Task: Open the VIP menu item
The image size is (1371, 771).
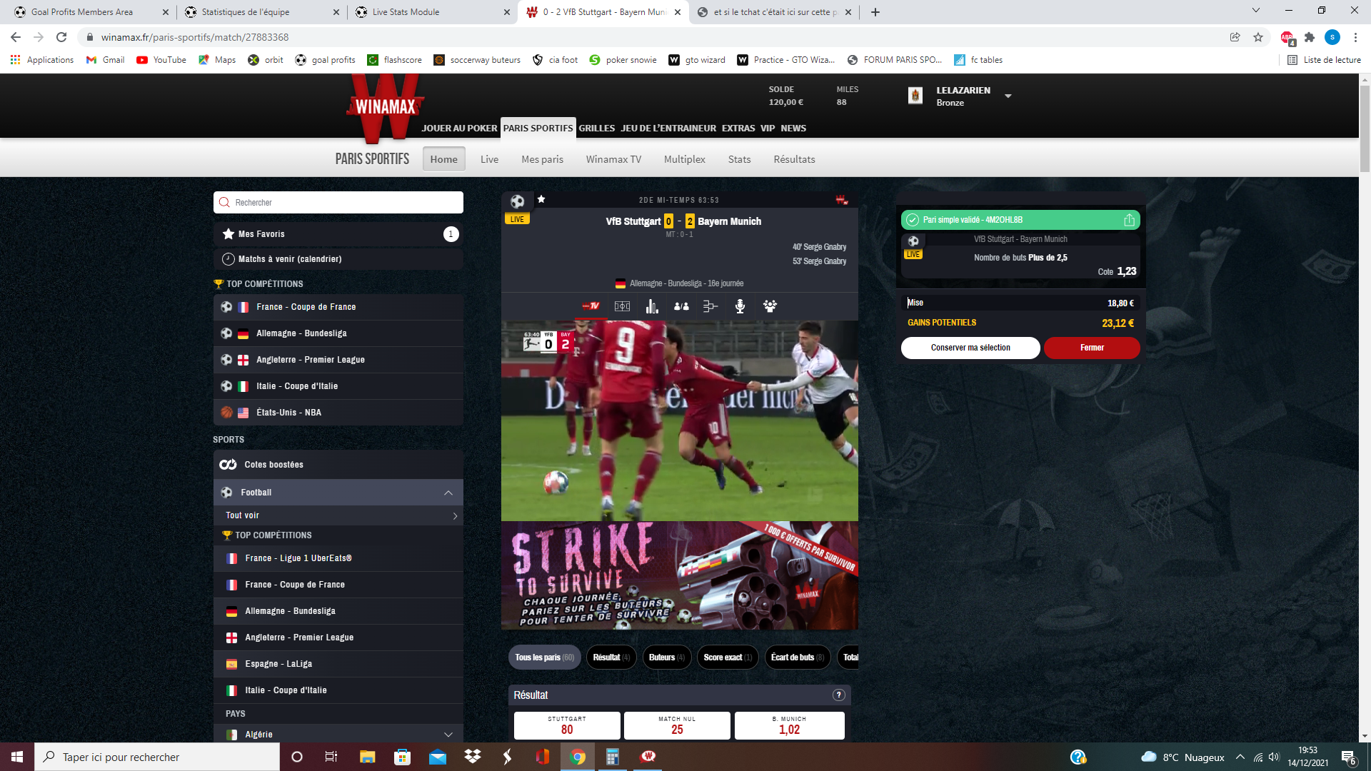Action: click(767, 128)
